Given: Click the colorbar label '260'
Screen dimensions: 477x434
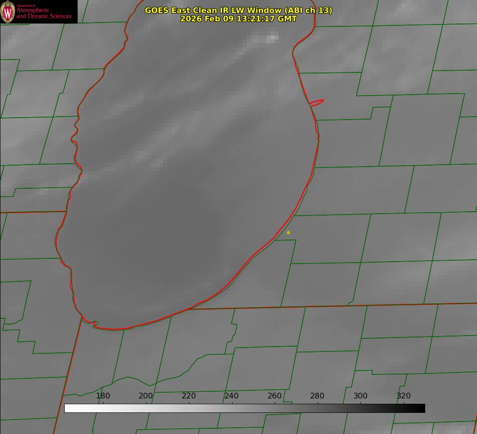Looking at the screenshot, I should 275,396.
